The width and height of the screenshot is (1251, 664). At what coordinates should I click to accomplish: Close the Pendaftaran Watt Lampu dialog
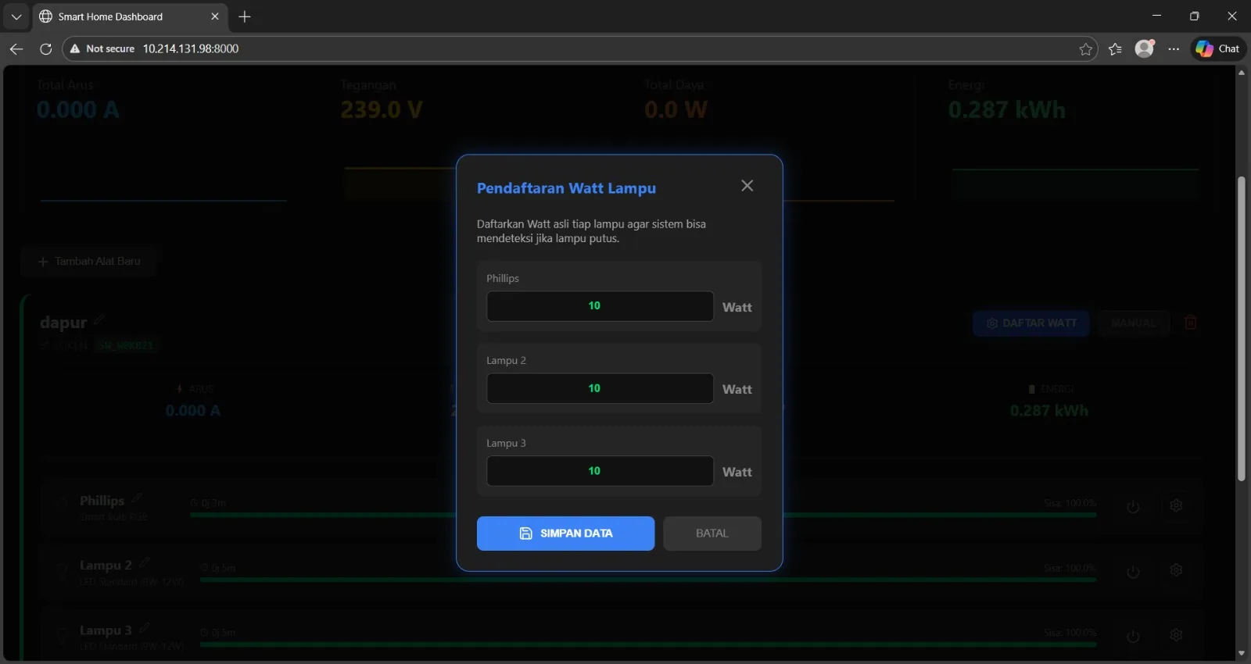pyautogui.click(x=747, y=186)
